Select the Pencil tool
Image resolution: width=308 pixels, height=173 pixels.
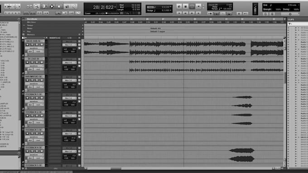(x=74, y=6)
